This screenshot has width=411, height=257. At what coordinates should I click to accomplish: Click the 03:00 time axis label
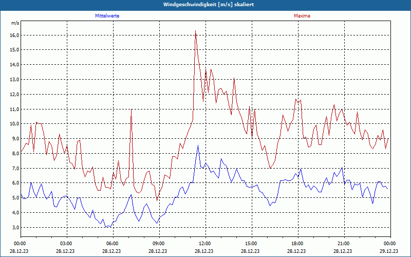(65, 244)
